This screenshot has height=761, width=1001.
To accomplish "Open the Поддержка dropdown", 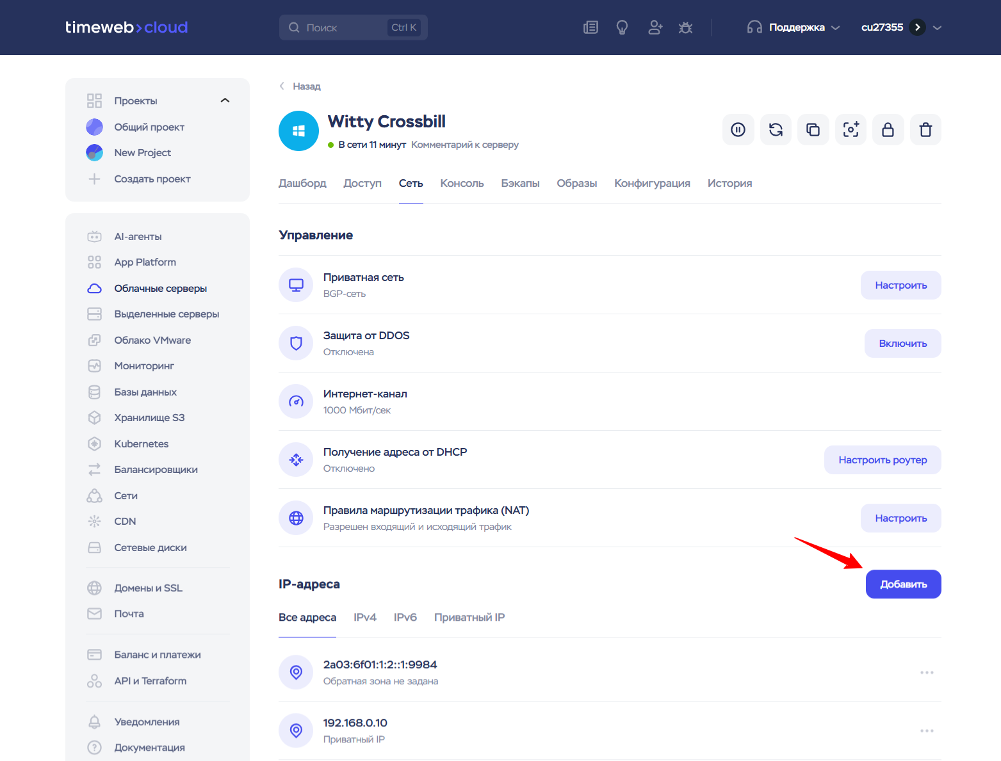I will point(793,28).
